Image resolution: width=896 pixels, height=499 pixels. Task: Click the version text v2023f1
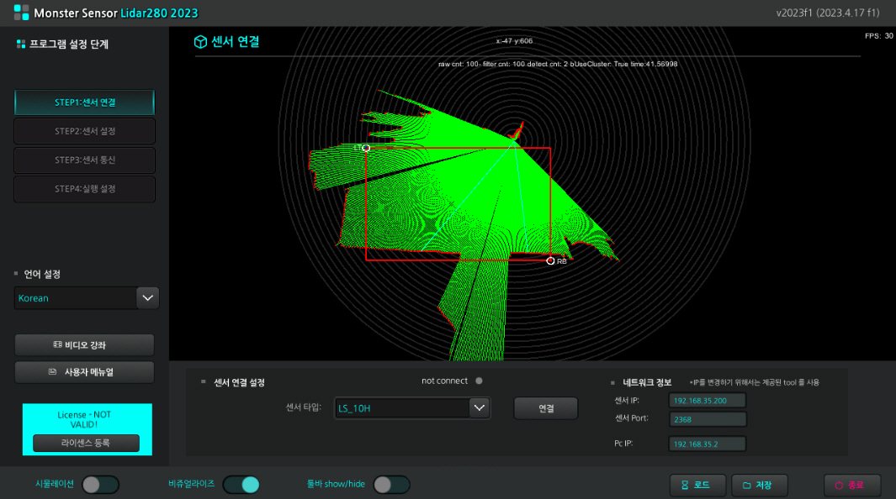pos(827,13)
